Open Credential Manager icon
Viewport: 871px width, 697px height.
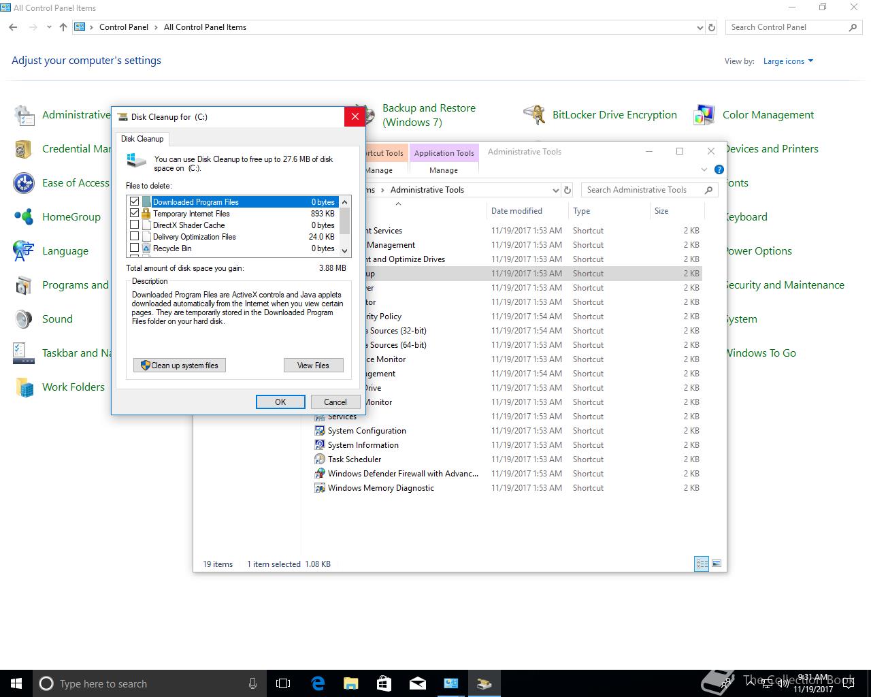[x=24, y=149]
